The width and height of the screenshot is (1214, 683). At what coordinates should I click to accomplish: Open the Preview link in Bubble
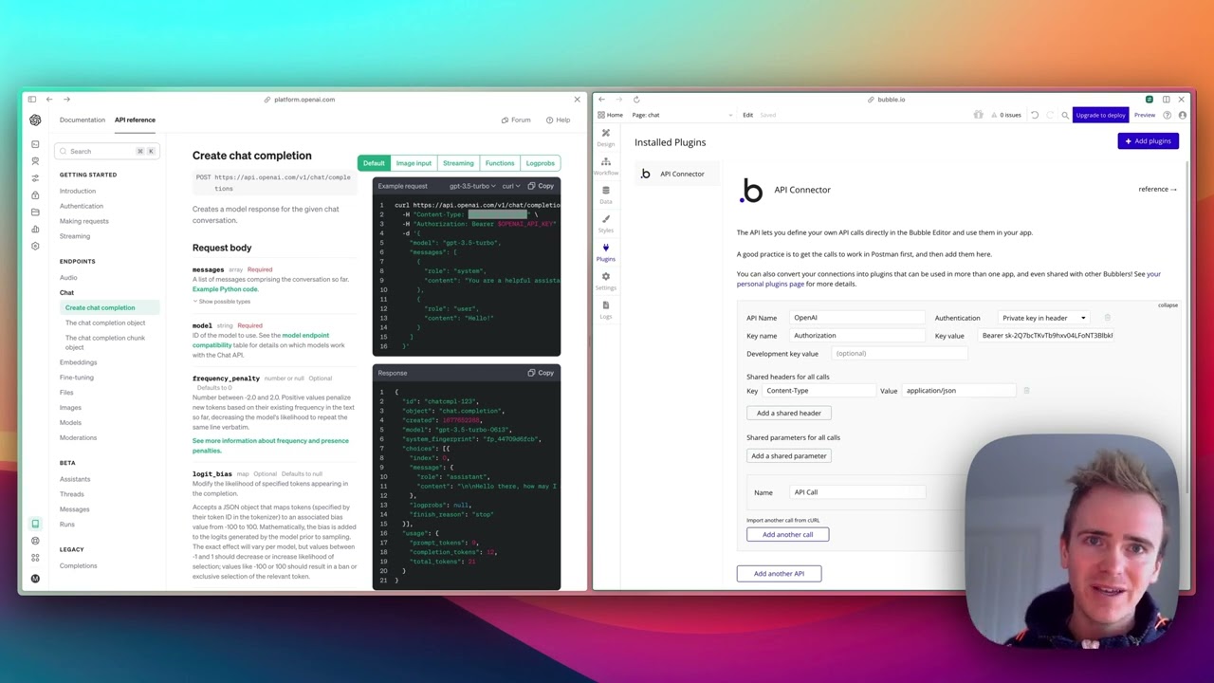click(1145, 115)
